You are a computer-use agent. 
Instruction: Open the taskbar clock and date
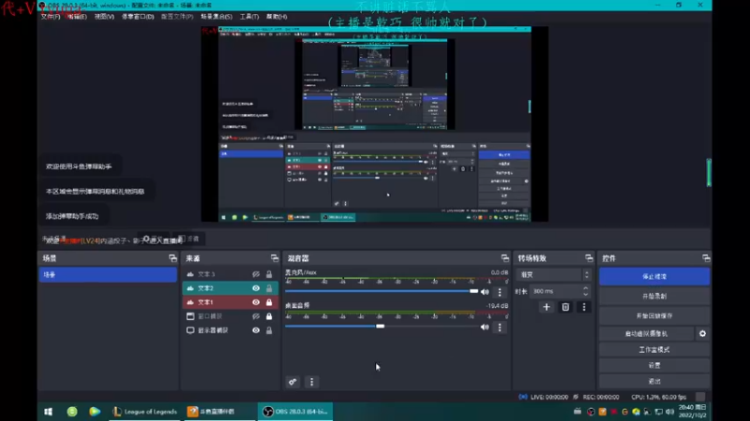coord(692,412)
